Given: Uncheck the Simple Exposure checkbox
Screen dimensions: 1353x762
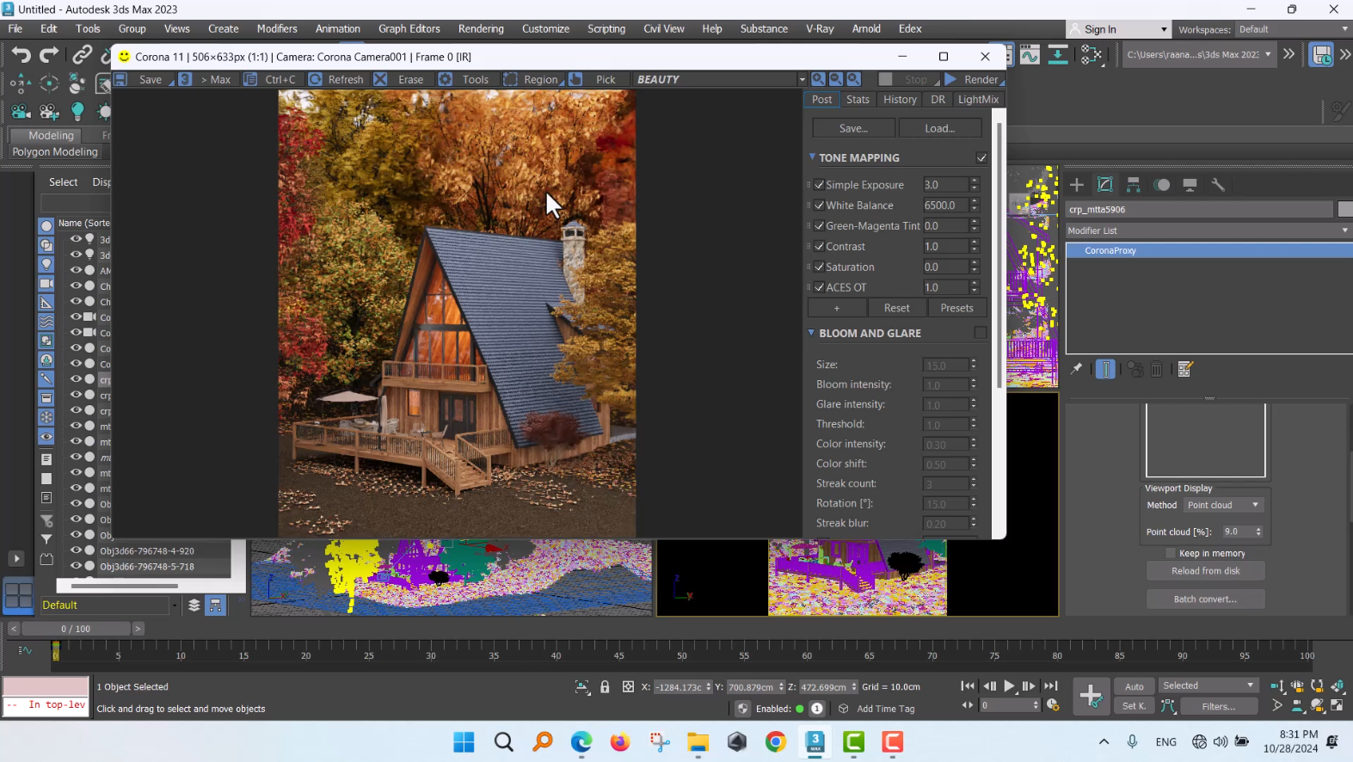Looking at the screenshot, I should pos(820,185).
